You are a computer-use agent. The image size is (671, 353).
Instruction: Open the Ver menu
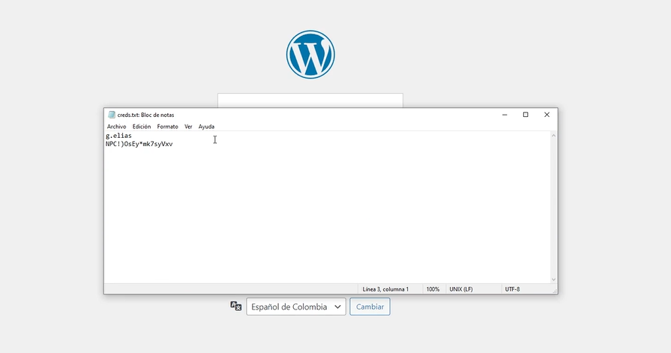point(188,127)
